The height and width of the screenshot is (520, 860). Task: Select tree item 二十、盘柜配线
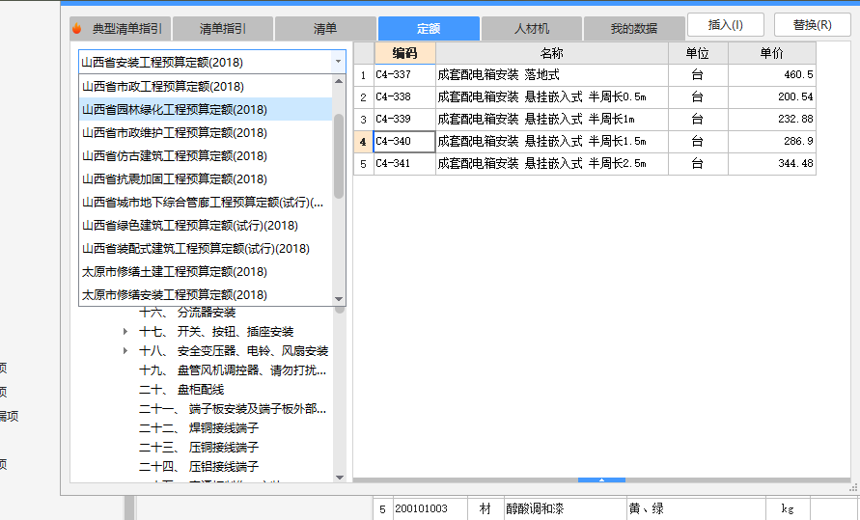tap(181, 390)
